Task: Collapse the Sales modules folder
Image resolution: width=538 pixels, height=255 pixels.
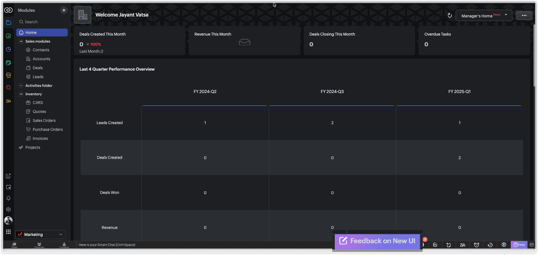Action: point(21,41)
